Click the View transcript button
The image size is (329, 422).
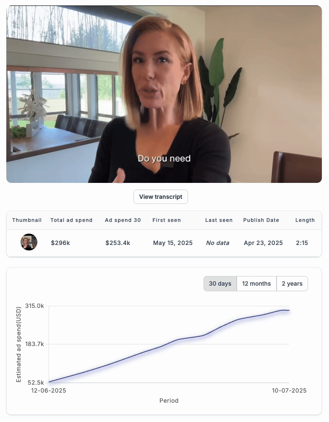[160, 197]
